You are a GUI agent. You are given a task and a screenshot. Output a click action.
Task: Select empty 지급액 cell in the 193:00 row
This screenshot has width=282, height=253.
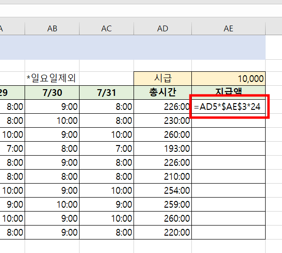coord(228,148)
